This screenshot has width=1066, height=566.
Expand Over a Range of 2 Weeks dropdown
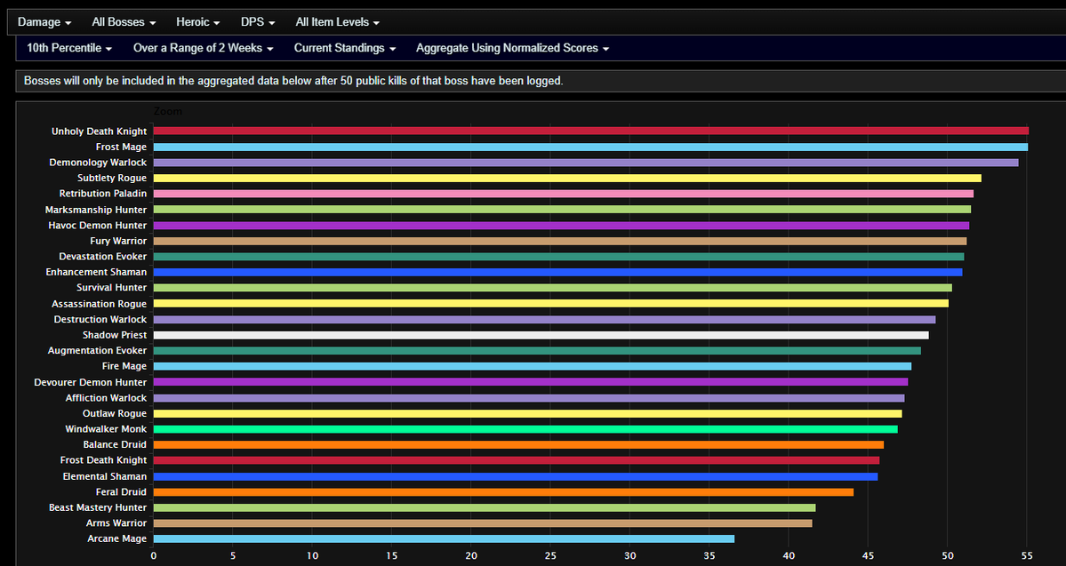(x=204, y=48)
